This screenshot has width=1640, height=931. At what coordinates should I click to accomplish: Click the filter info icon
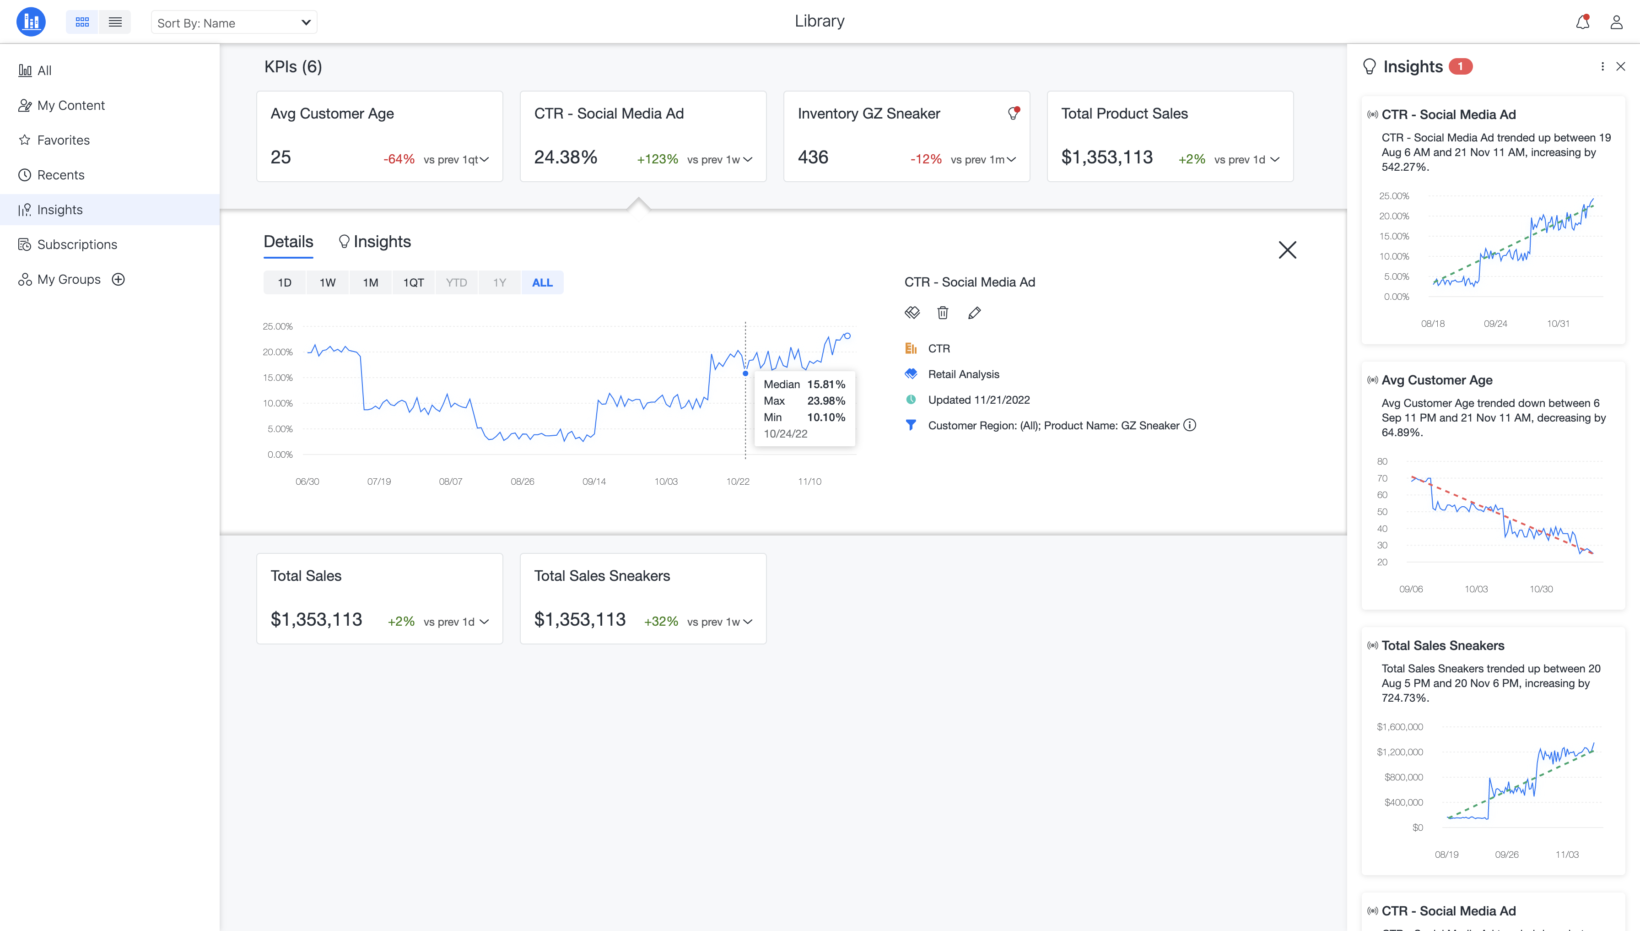coord(1189,425)
